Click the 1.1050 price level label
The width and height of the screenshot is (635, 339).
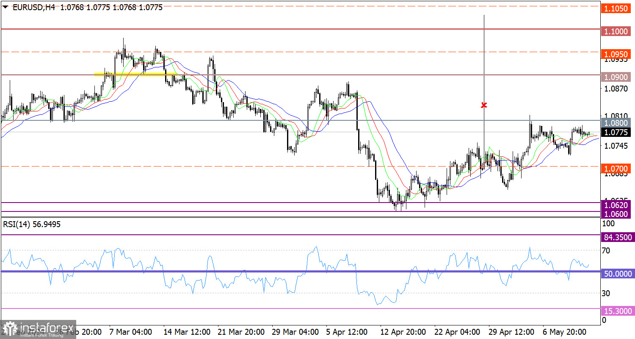point(616,9)
